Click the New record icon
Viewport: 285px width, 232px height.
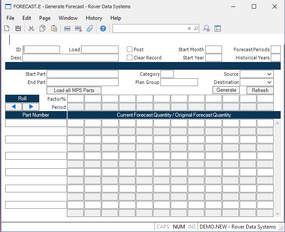coord(7,28)
